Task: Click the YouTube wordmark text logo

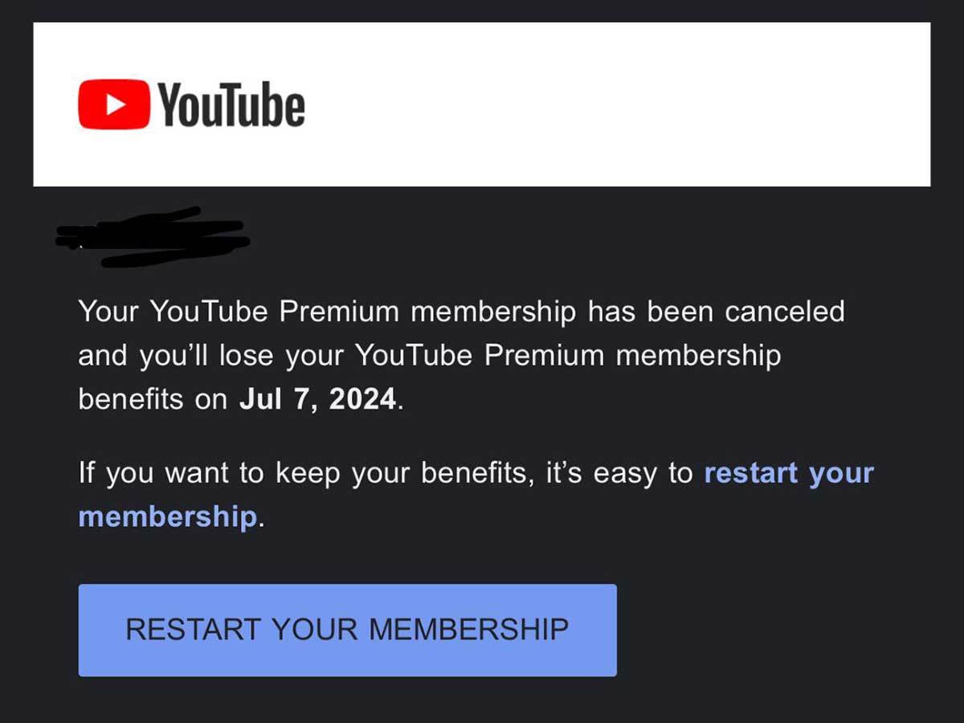Action: [x=233, y=102]
